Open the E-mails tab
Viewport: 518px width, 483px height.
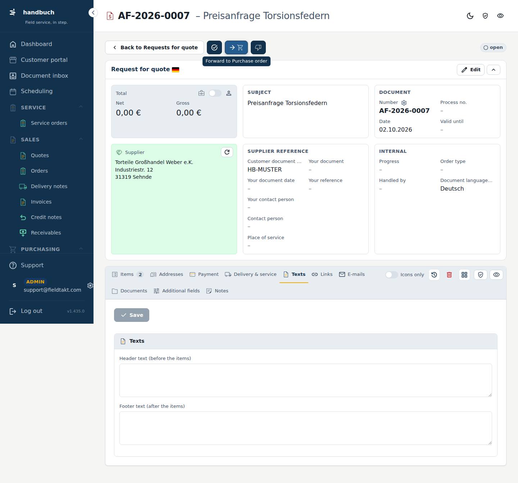[x=352, y=274]
